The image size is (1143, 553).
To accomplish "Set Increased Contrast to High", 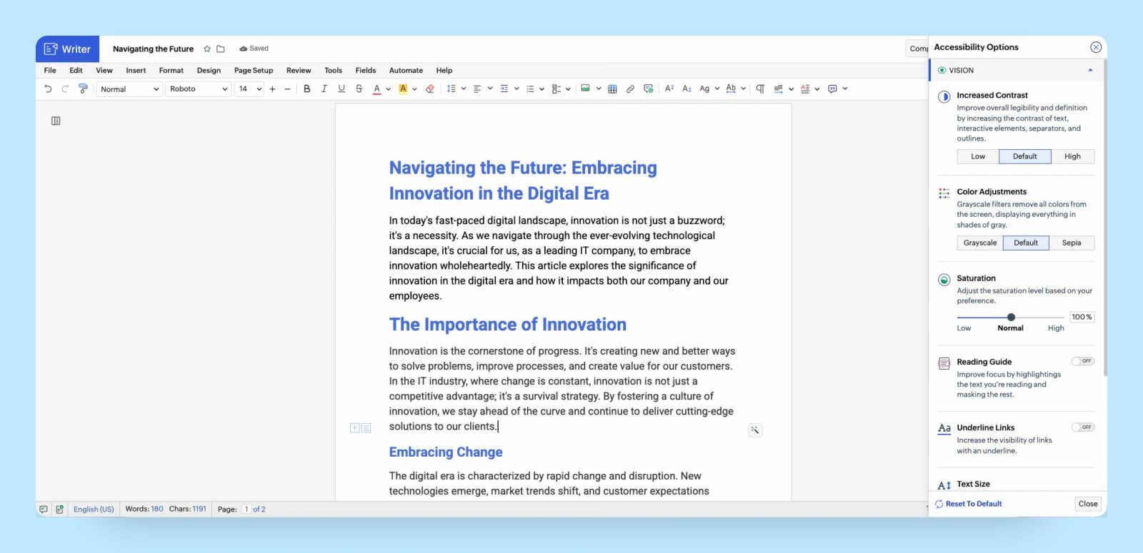I will click(x=1072, y=156).
